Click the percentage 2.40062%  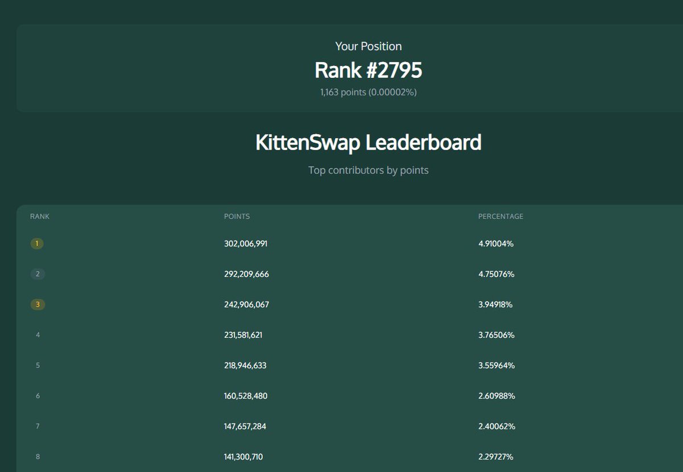(497, 426)
